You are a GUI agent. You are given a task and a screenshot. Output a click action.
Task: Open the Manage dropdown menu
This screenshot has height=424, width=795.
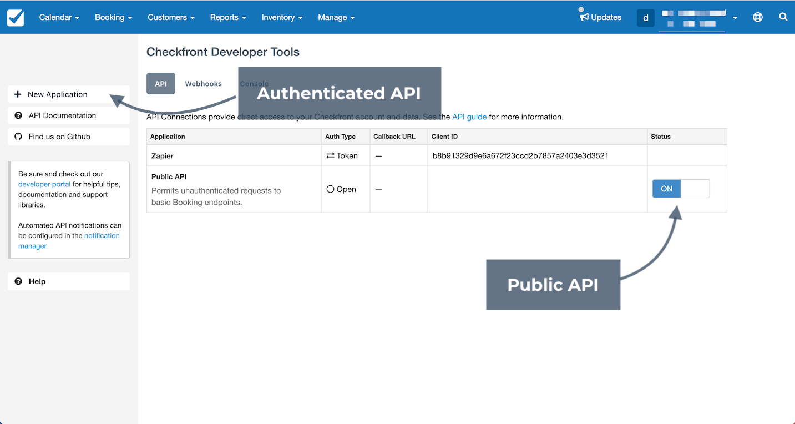pos(336,17)
